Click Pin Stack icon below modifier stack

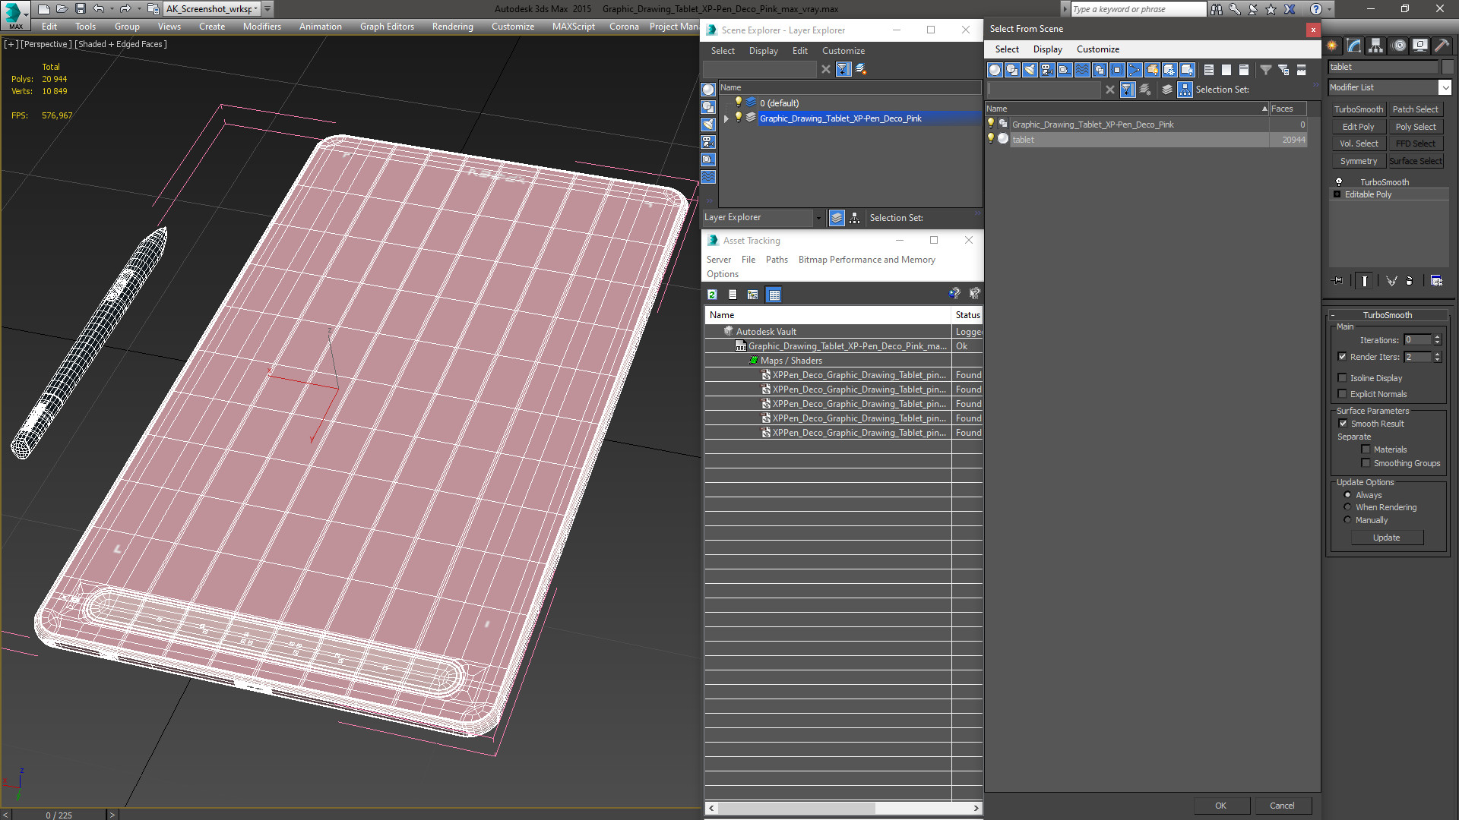click(1338, 281)
